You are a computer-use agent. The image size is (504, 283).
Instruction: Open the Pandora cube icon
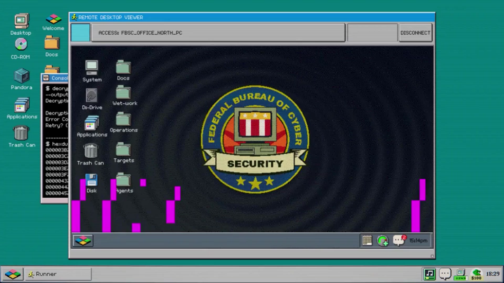pyautogui.click(x=22, y=79)
